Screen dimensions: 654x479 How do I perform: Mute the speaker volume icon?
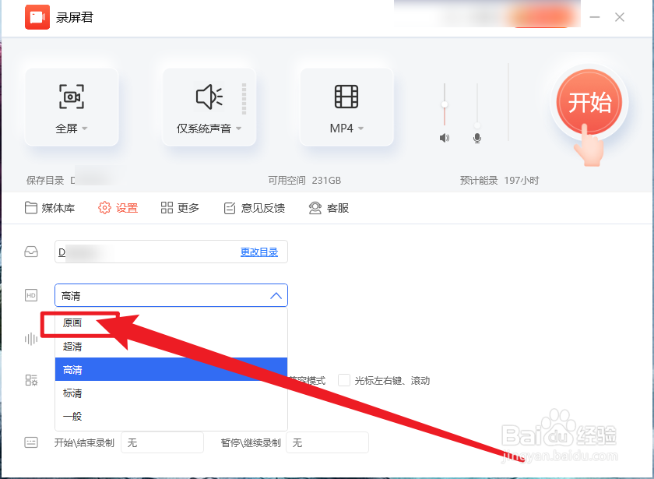[x=445, y=138]
